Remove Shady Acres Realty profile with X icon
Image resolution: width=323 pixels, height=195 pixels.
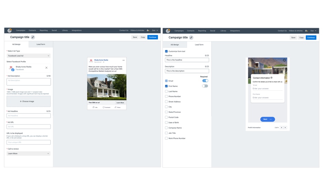click(x=46, y=68)
